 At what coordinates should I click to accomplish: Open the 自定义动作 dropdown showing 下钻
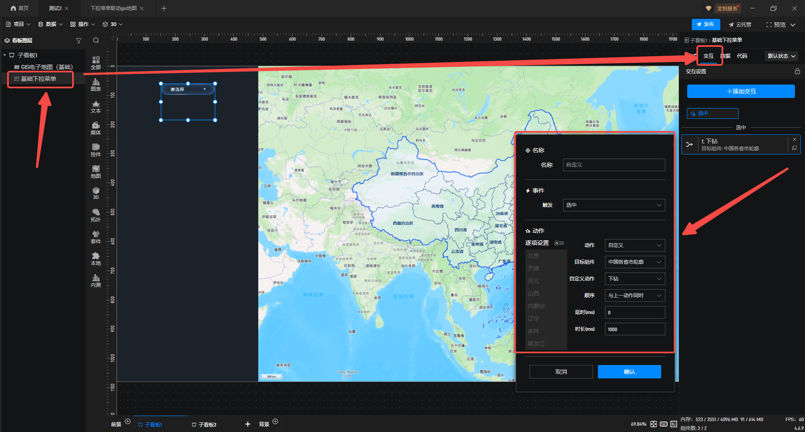pos(634,279)
